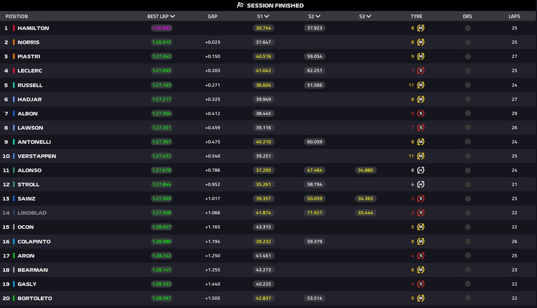Select driver Verstappen in the timing list
The width and height of the screenshot is (537, 308).
pos(37,156)
